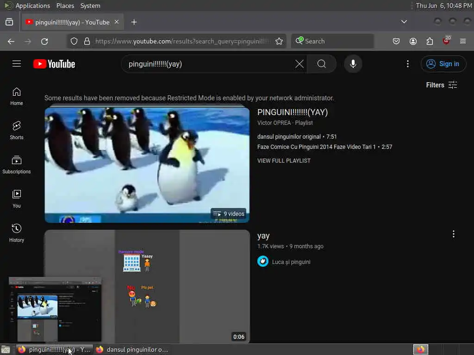Image resolution: width=474 pixels, height=355 pixels.
Task: Open the search Filters panel
Action: click(441, 85)
